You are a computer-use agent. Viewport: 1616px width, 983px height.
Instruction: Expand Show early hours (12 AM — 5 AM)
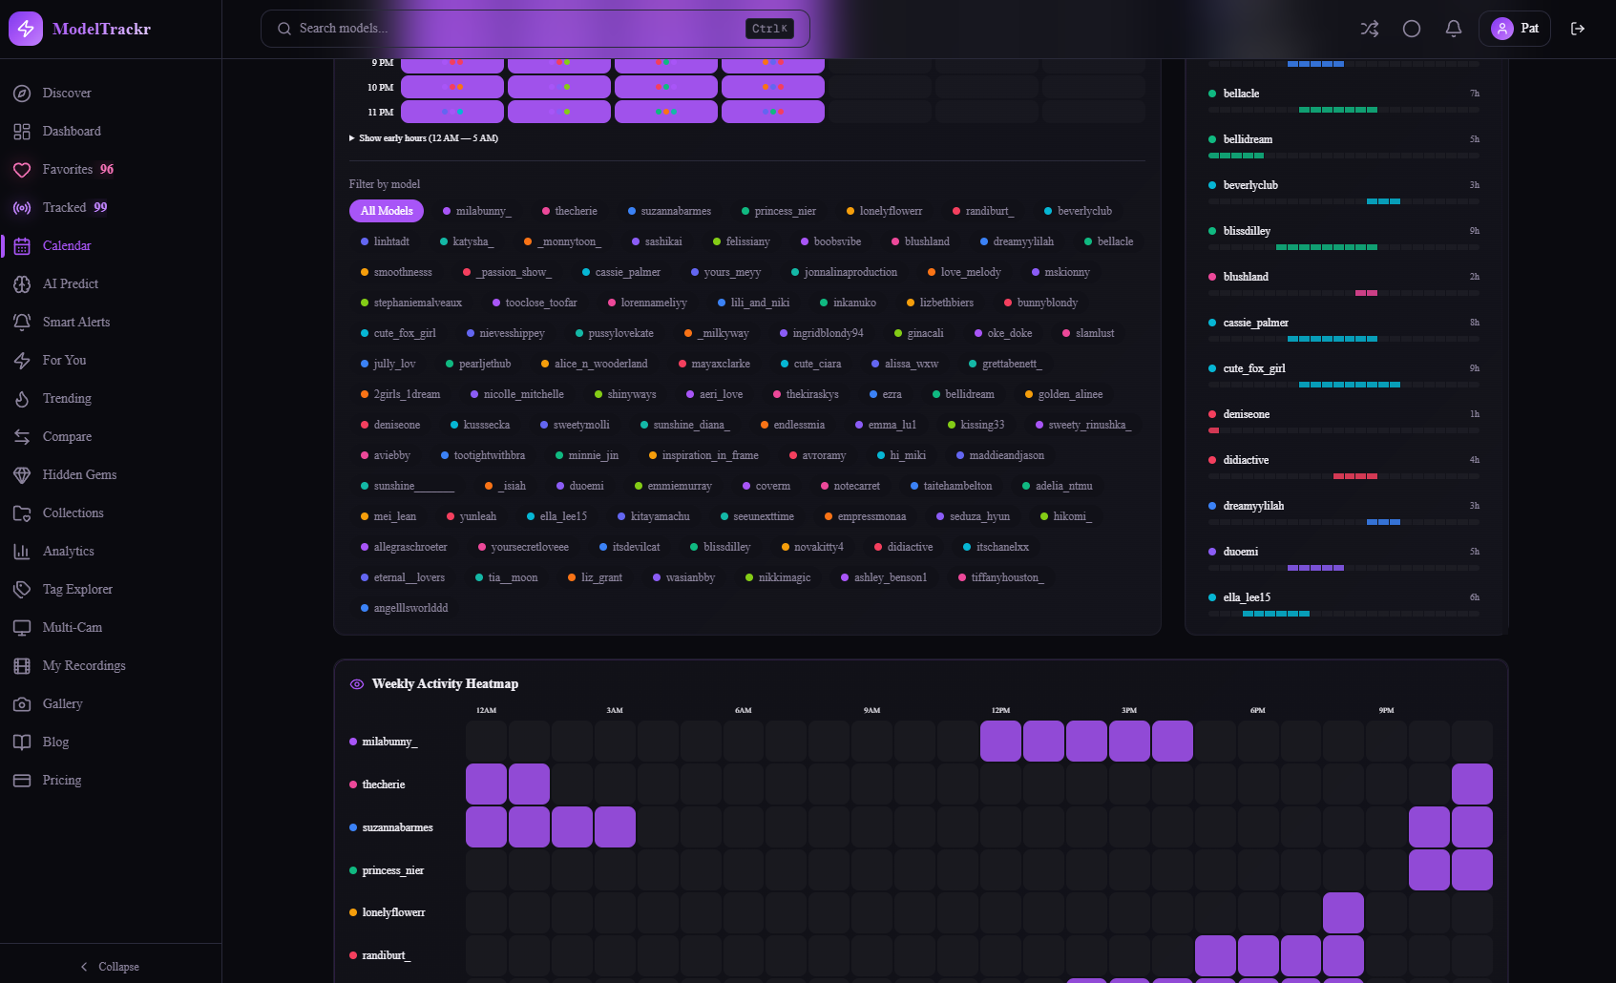pos(424,137)
